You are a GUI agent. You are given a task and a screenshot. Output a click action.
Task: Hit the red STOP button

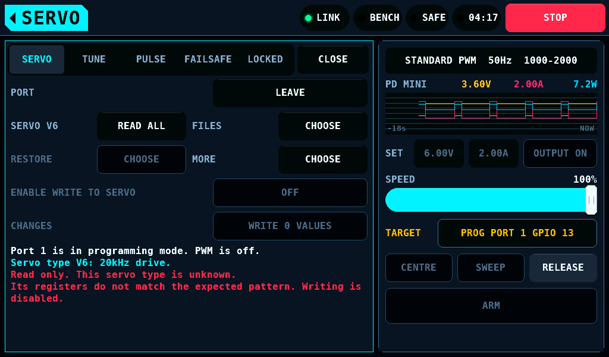555,18
